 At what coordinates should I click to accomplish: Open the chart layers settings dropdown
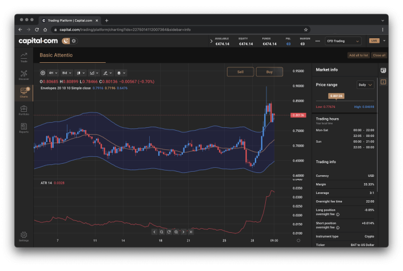click(x=121, y=73)
